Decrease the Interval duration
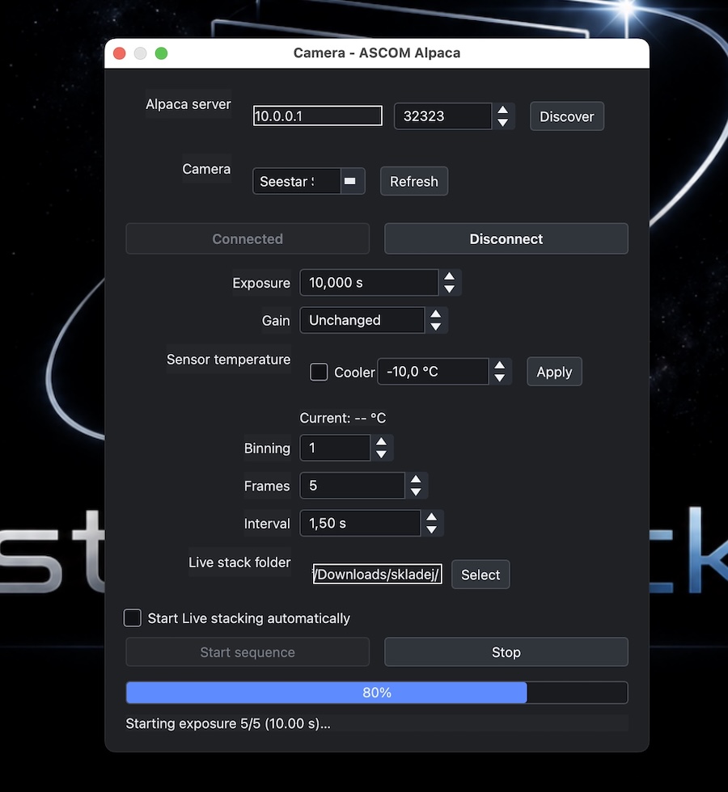Viewport: 728px width, 792px height. click(x=431, y=529)
